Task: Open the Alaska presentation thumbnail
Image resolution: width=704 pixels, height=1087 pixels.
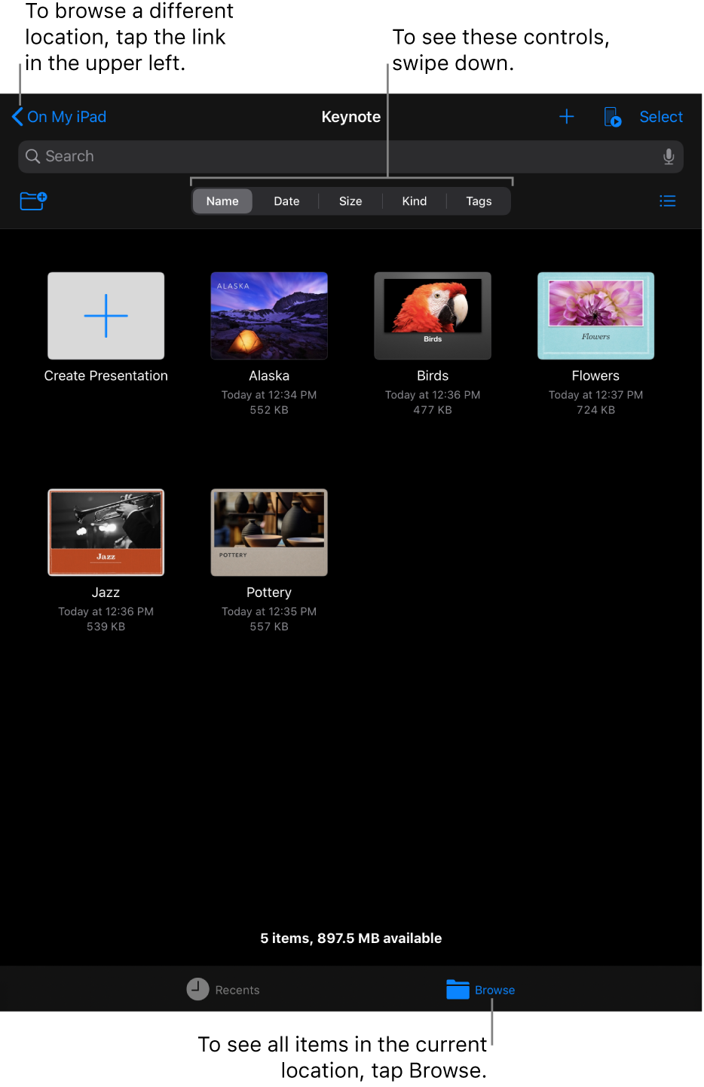Action: click(x=269, y=316)
